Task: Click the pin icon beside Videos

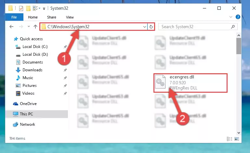Action: pyautogui.click(x=65, y=93)
